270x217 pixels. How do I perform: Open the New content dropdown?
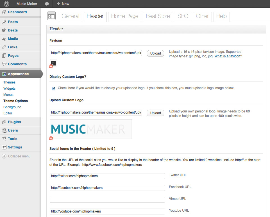click(x=63, y=4)
